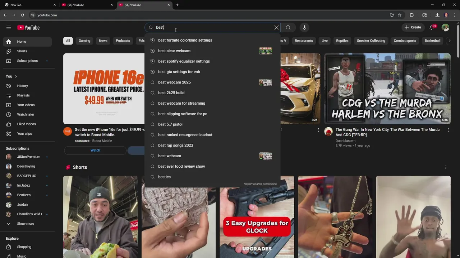Open Music under Explore
The width and height of the screenshot is (460, 258).
27,256
